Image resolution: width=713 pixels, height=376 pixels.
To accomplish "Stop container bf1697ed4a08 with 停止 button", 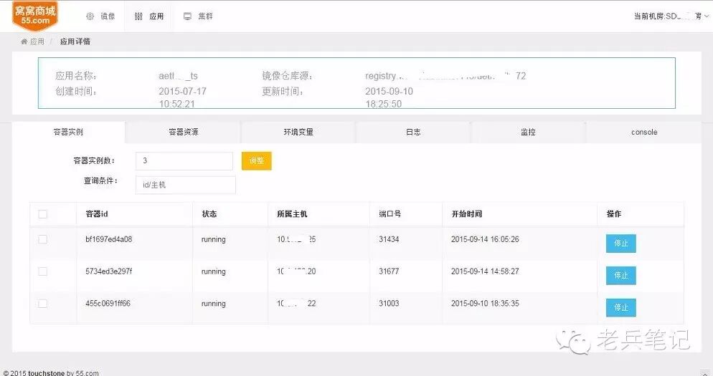I will [x=620, y=244].
